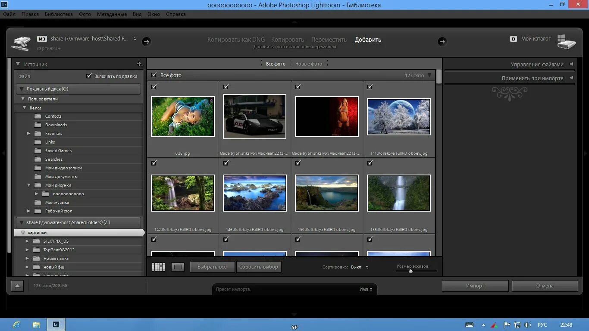Uncheck the 028.jpg thumbnail checkbox
The height and width of the screenshot is (331, 589).
154,87
